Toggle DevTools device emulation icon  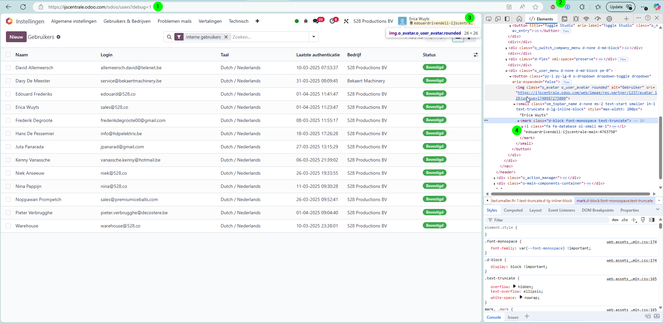tap(498, 19)
